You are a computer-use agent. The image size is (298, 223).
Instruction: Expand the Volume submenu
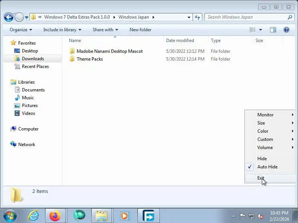pos(270,147)
